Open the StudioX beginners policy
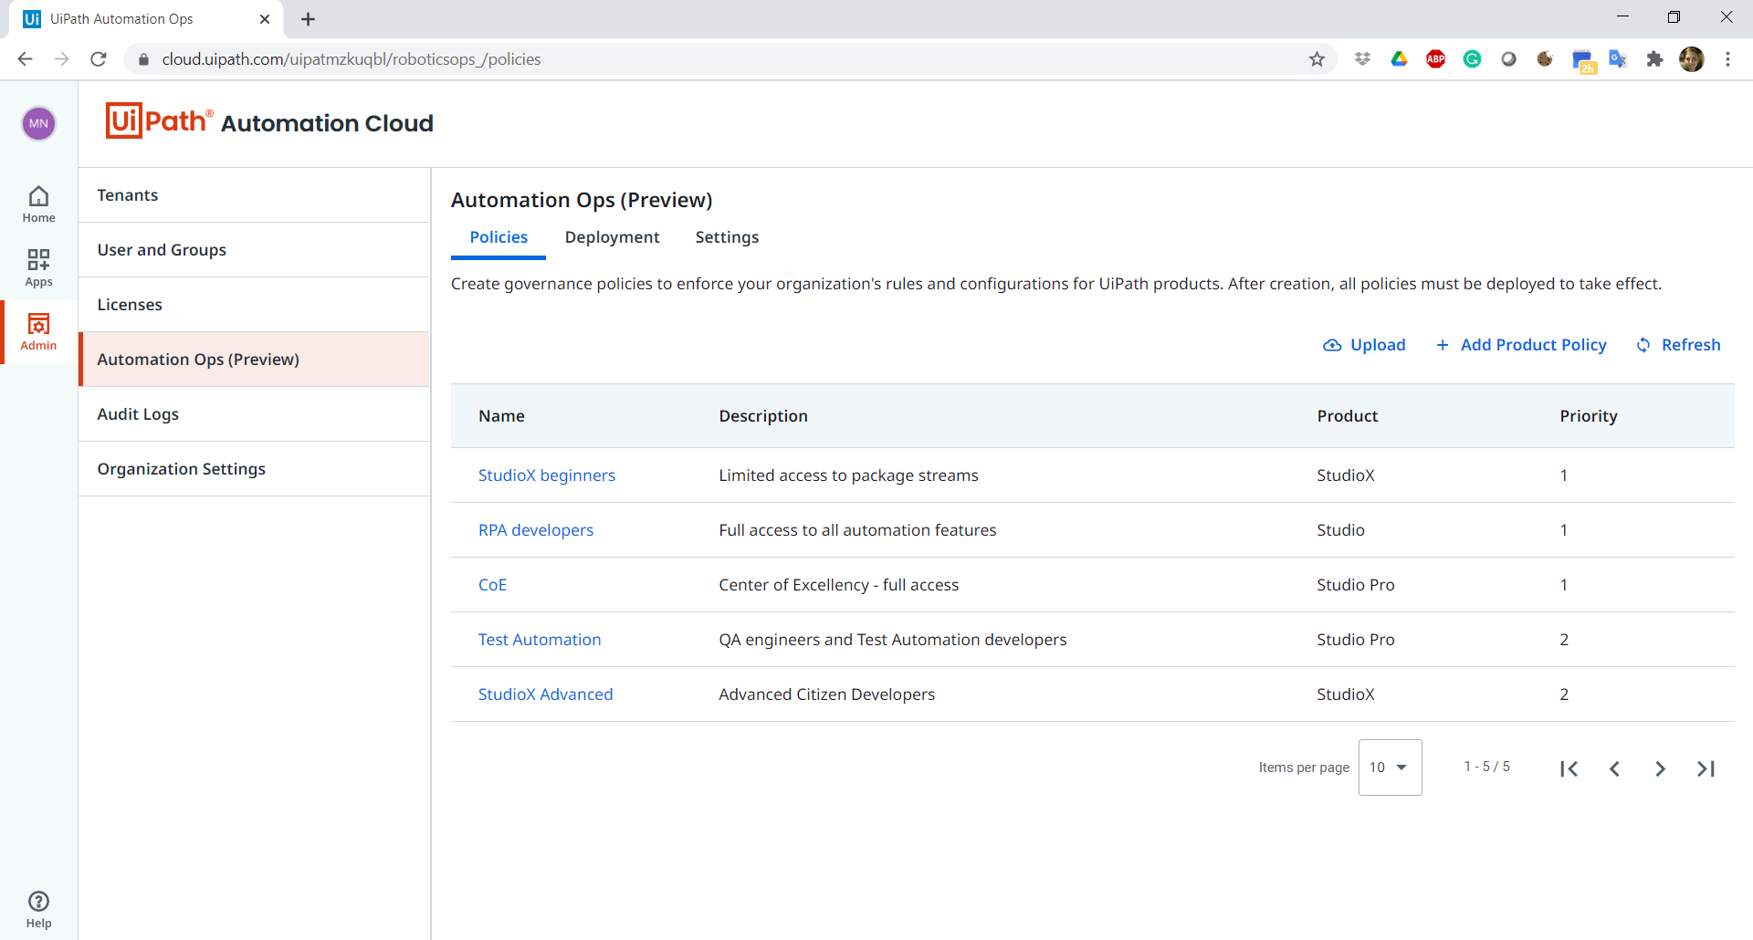This screenshot has height=940, width=1753. [546, 475]
